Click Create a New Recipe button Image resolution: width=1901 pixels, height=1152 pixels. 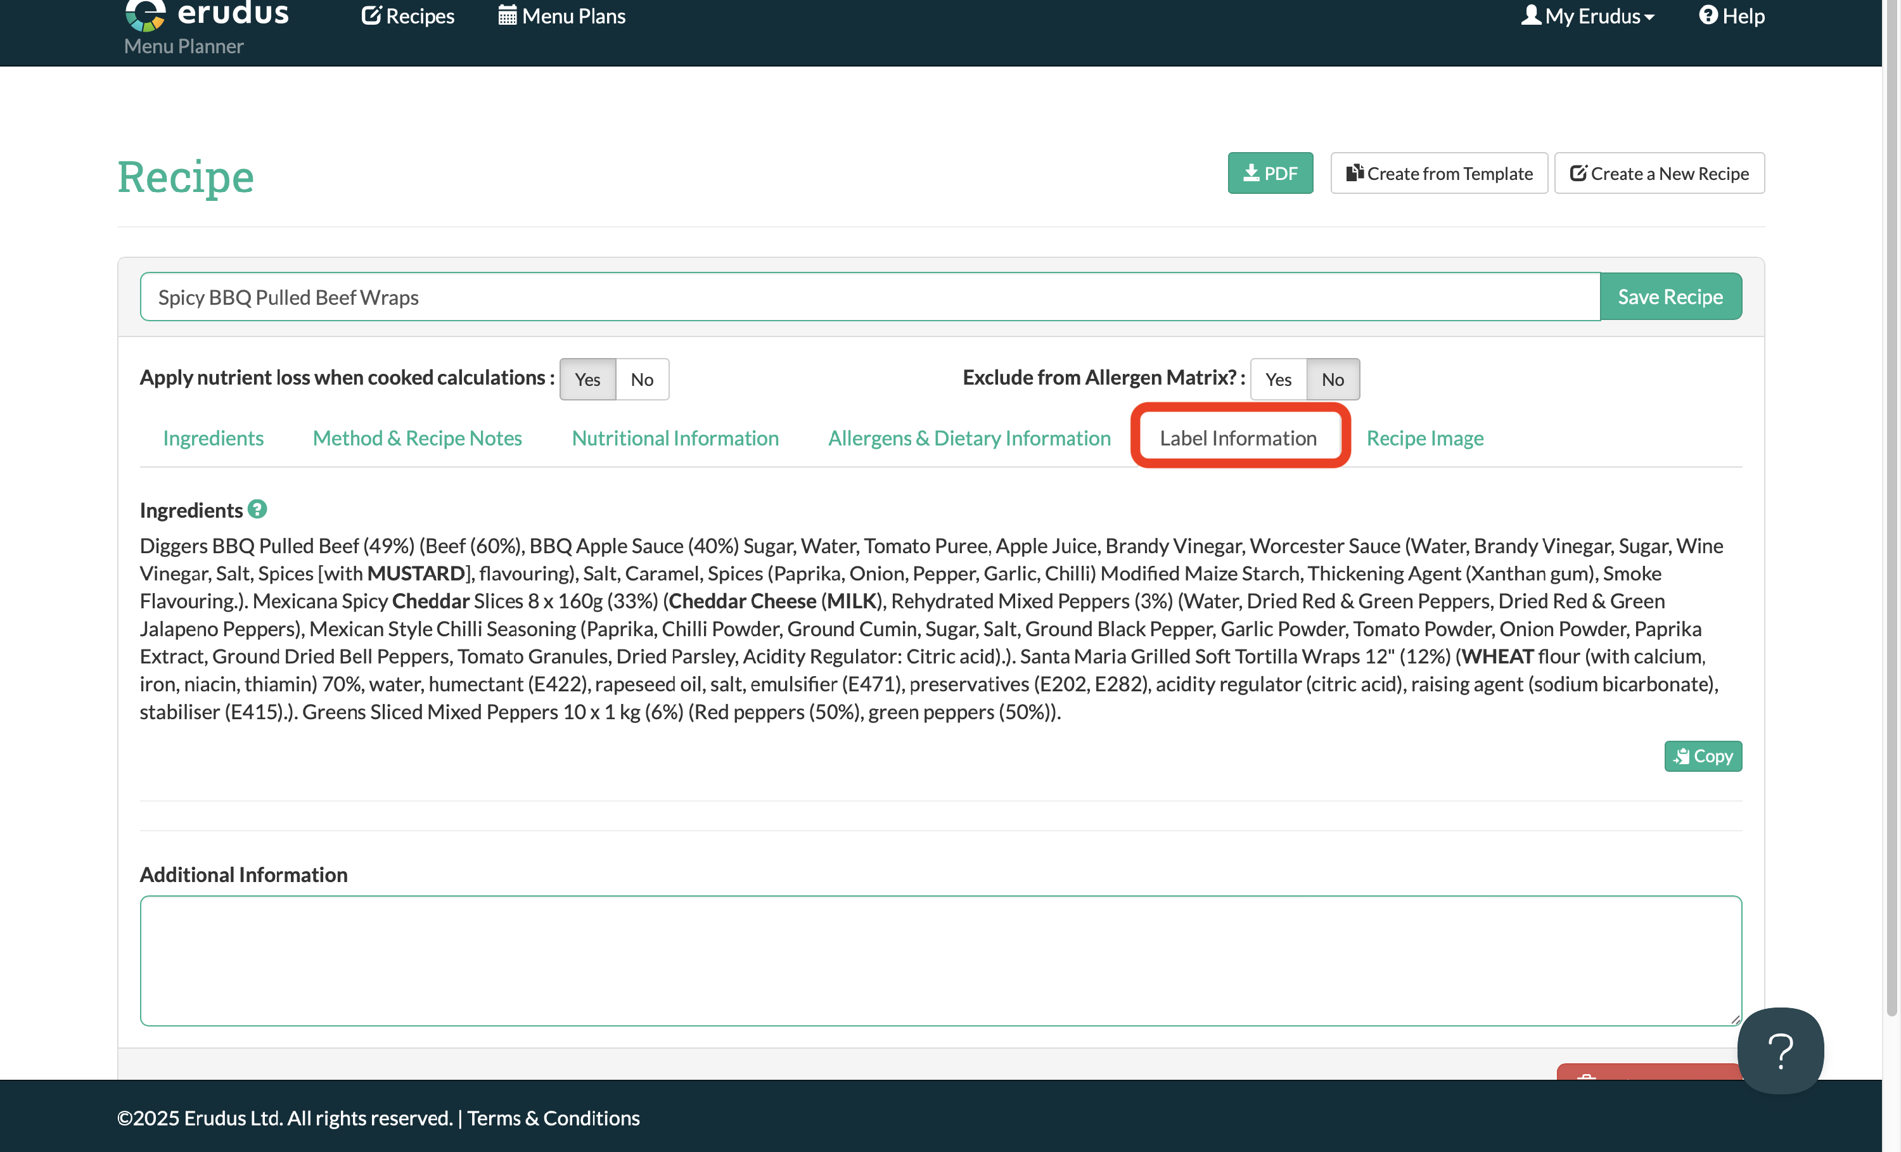1659,173
